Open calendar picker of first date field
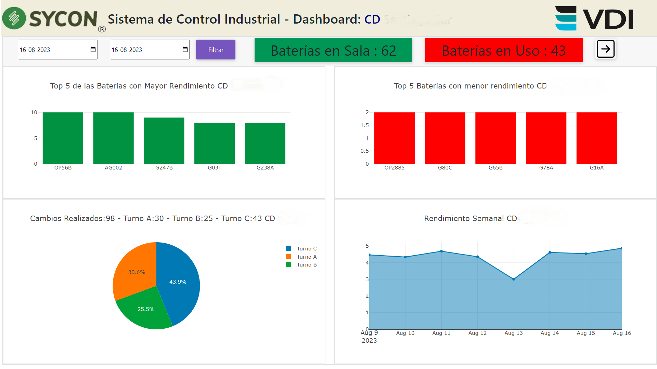657x369 pixels. 93,50
